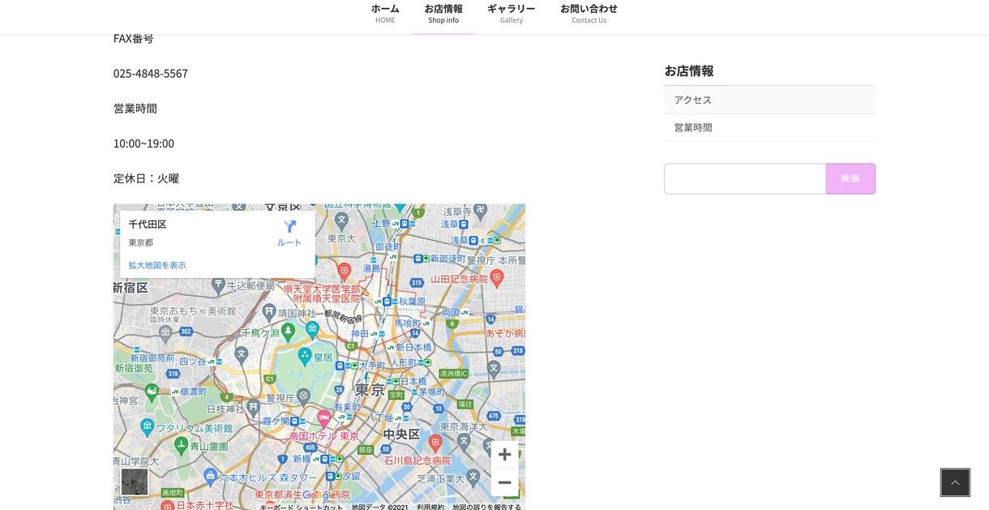Click the ワタリウム美術館 museum marker
This screenshot has width=989, height=510.
147,426
